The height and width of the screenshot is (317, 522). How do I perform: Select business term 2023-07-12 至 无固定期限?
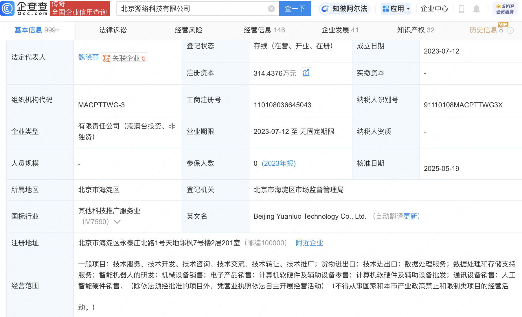point(294,132)
